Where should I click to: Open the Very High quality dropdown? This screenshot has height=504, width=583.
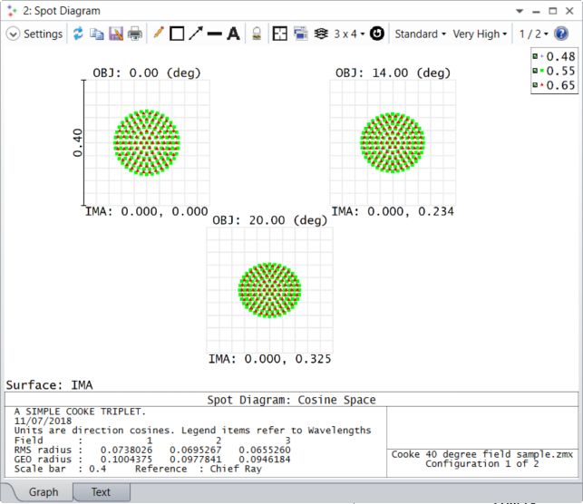click(480, 34)
